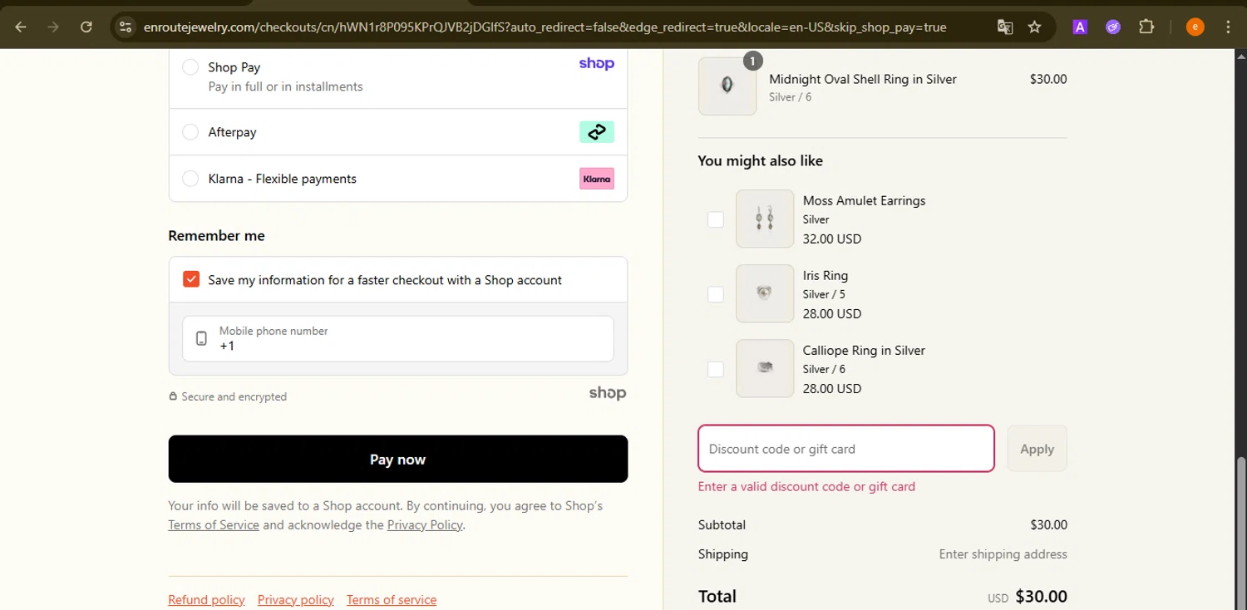Click the 'You might also like' heading
Screen dimensions: 1247x610
pyautogui.click(x=761, y=160)
